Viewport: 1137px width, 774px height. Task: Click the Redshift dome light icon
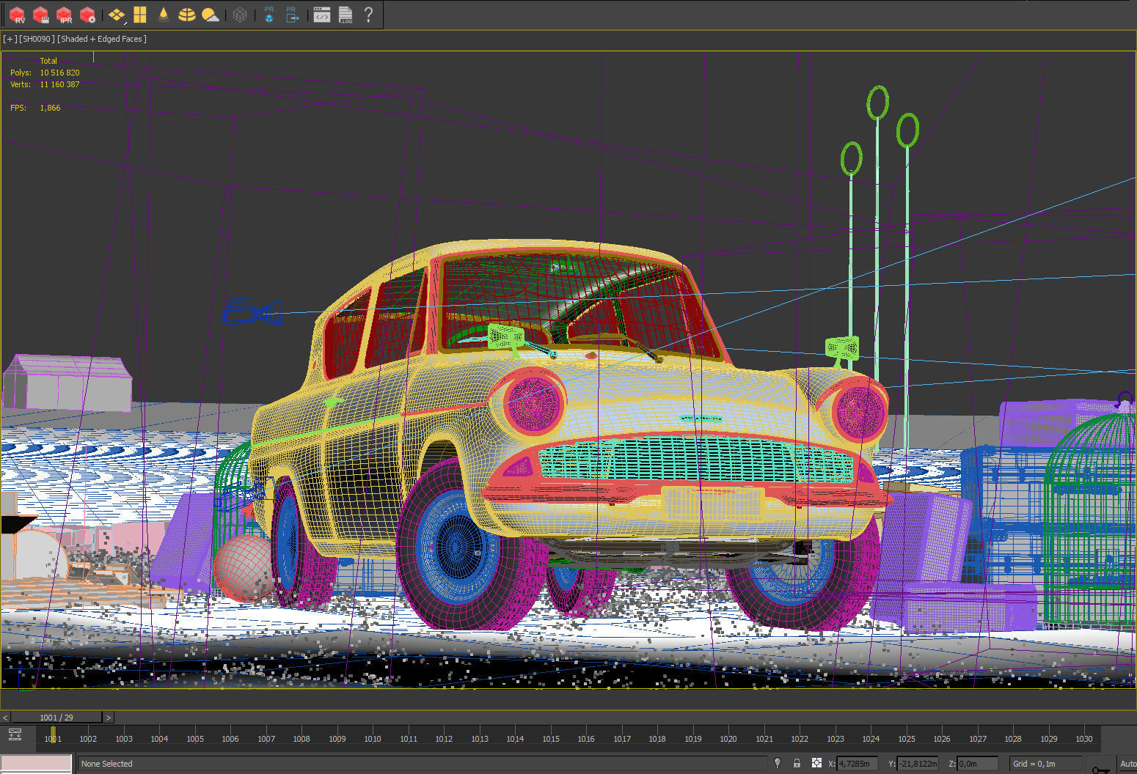pyautogui.click(x=186, y=15)
